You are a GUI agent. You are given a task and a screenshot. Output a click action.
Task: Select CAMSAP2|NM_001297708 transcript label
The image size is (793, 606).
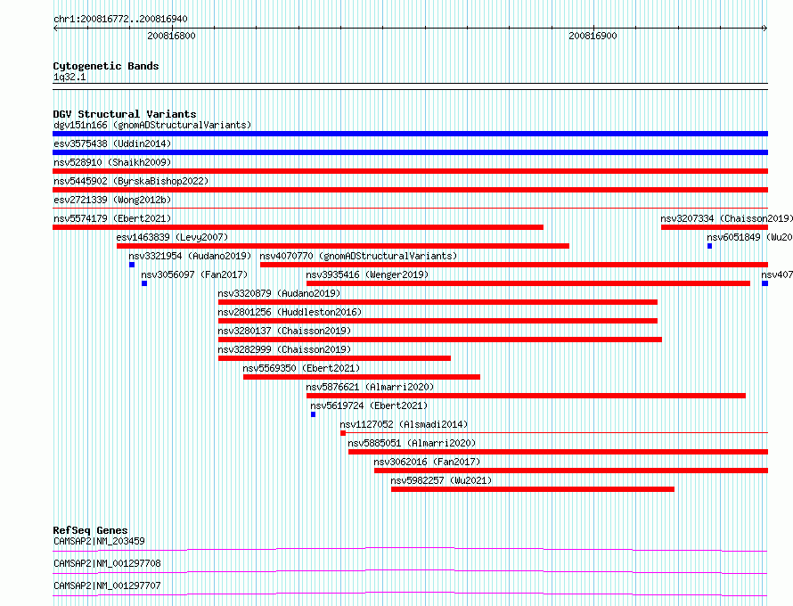click(x=107, y=563)
